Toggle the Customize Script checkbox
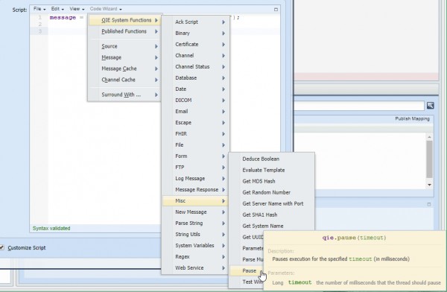447x292 pixels. click(x=2, y=247)
